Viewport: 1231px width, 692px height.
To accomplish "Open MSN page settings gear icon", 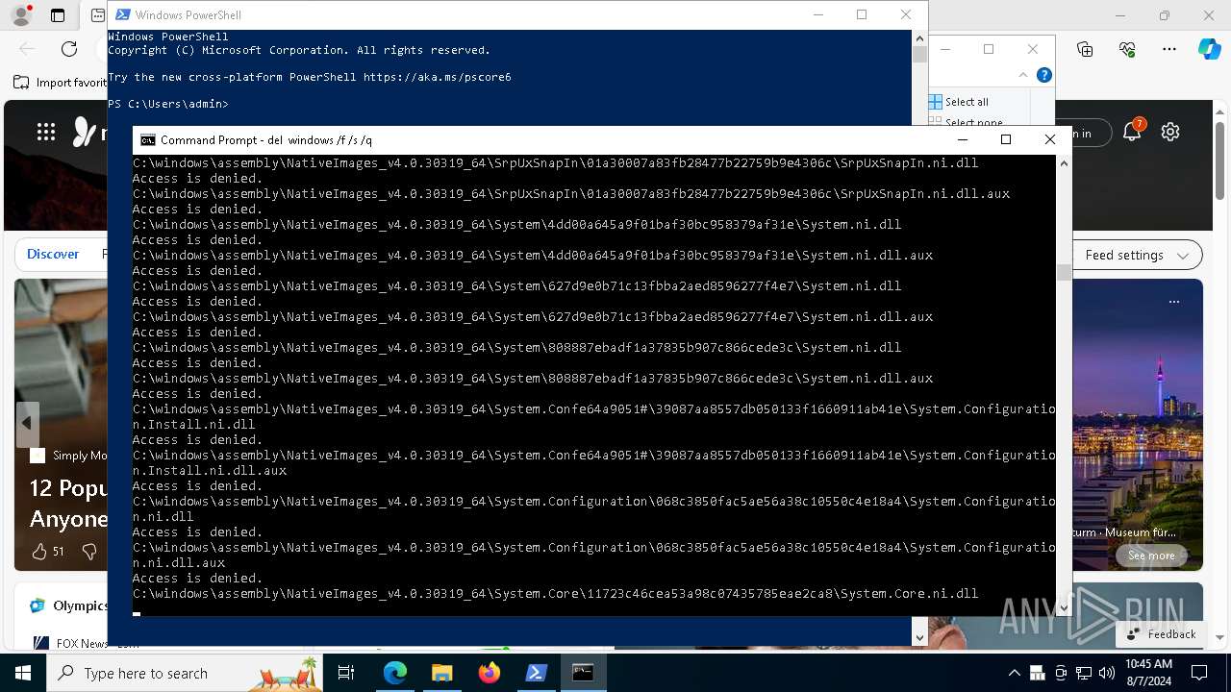I will (1170, 132).
